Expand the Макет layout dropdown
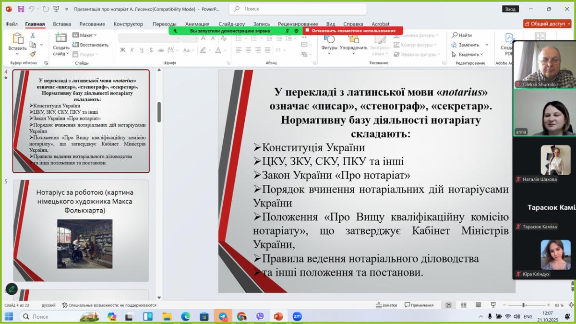Image resolution: width=576 pixels, height=324 pixels. (x=85, y=35)
